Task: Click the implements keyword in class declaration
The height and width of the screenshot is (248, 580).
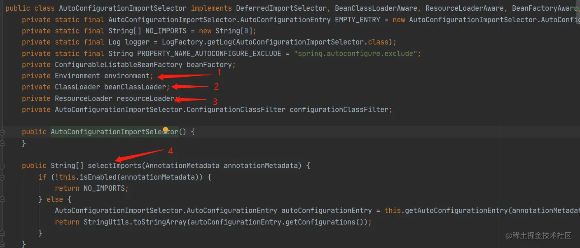Action: point(211,8)
